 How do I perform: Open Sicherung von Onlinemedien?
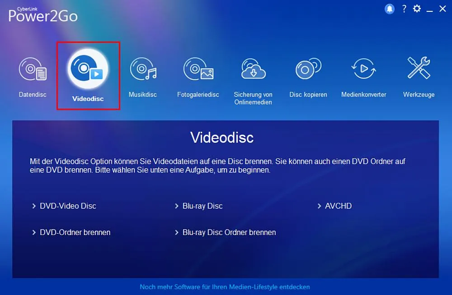click(253, 70)
